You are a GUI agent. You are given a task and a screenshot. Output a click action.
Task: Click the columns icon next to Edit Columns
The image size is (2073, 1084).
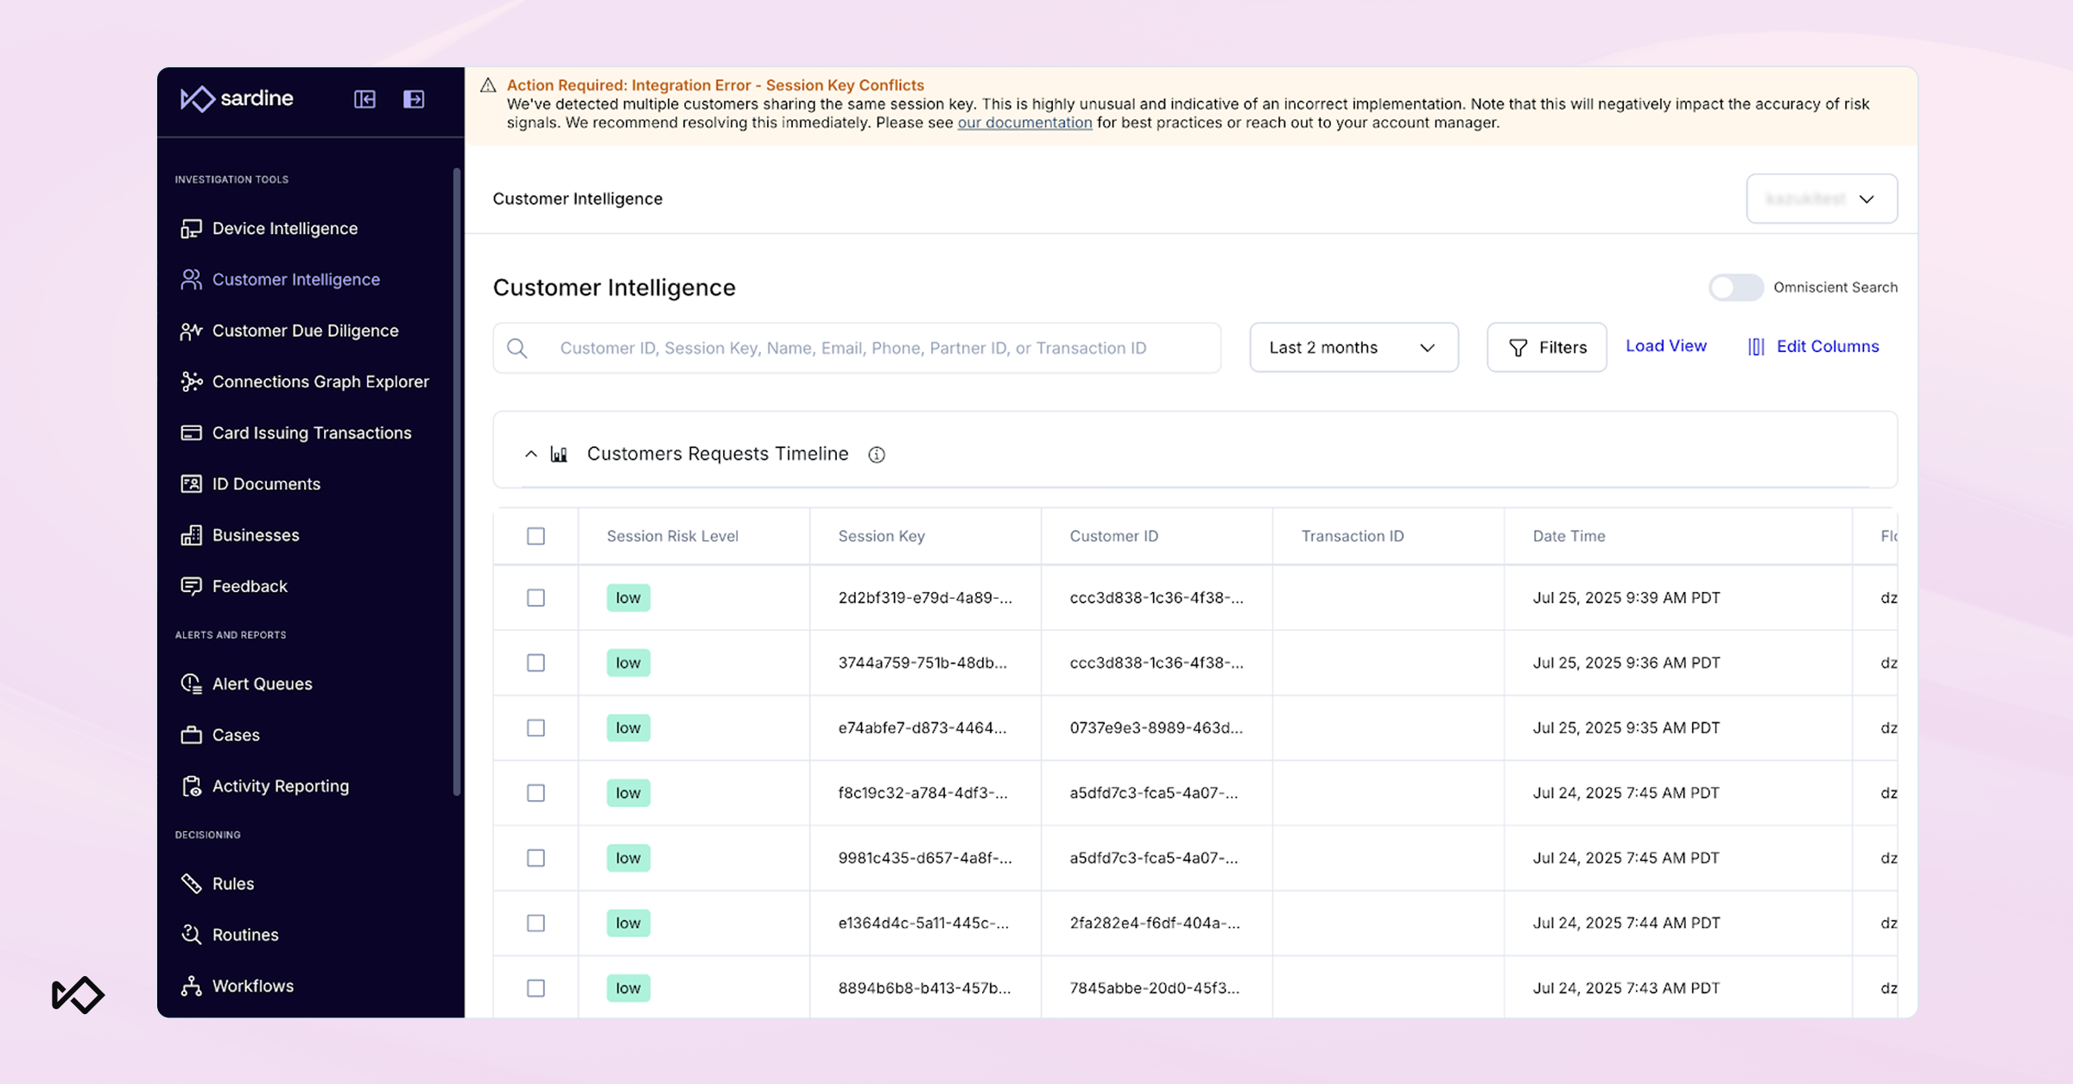pyautogui.click(x=1756, y=347)
